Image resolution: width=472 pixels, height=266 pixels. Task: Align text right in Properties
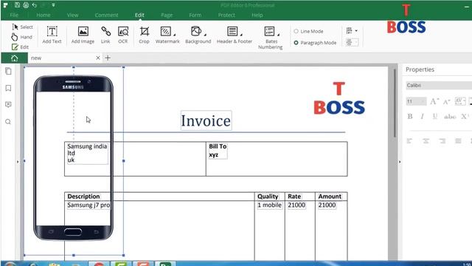pyautogui.click(x=442, y=141)
